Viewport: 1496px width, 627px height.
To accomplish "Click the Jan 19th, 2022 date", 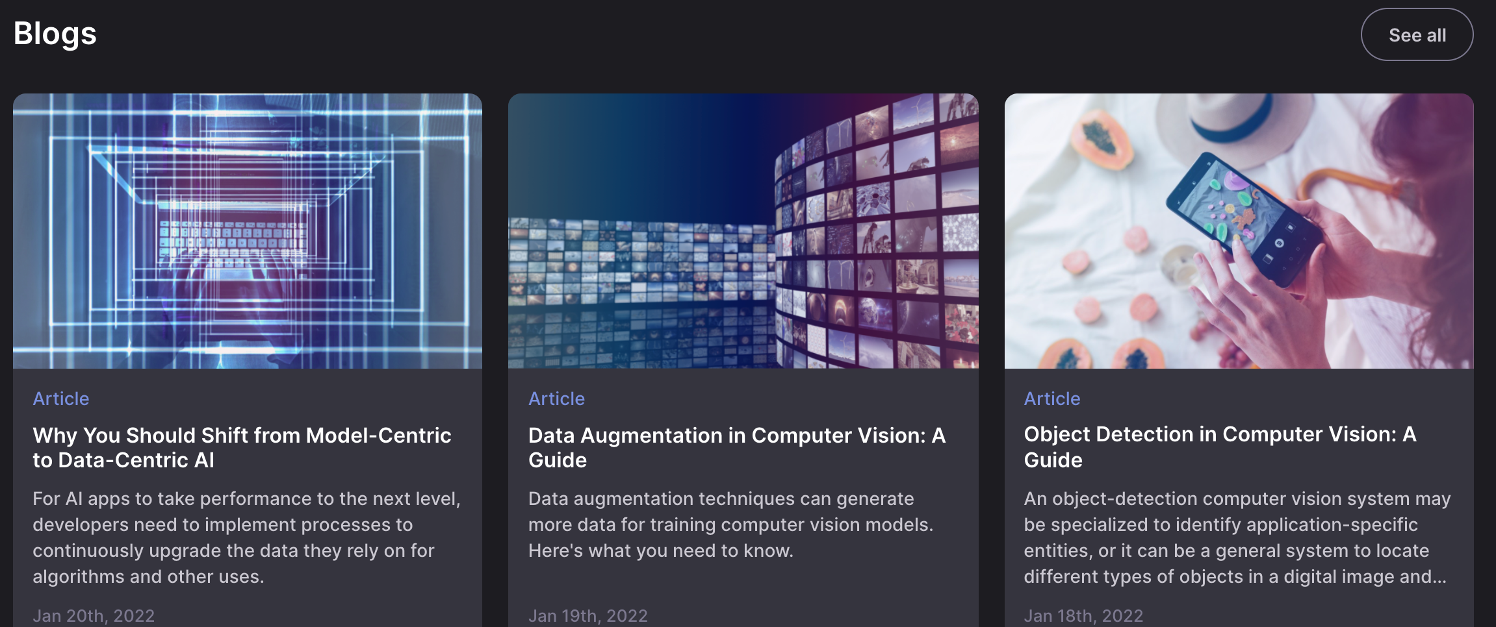I will (x=588, y=615).
